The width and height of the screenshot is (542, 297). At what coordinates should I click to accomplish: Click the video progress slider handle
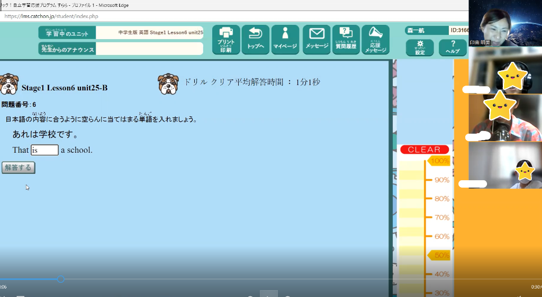pos(61,279)
